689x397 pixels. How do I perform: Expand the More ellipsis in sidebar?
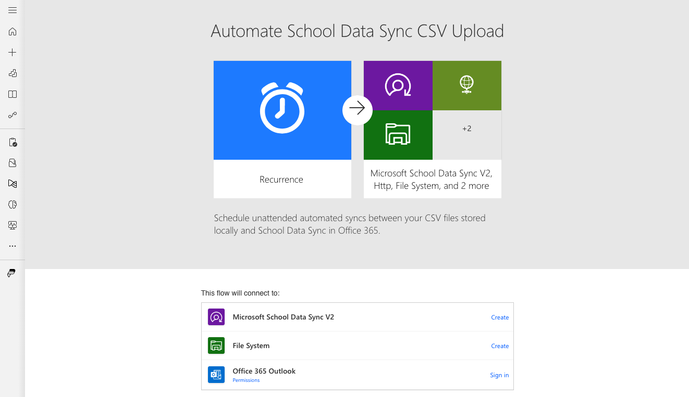click(x=13, y=246)
